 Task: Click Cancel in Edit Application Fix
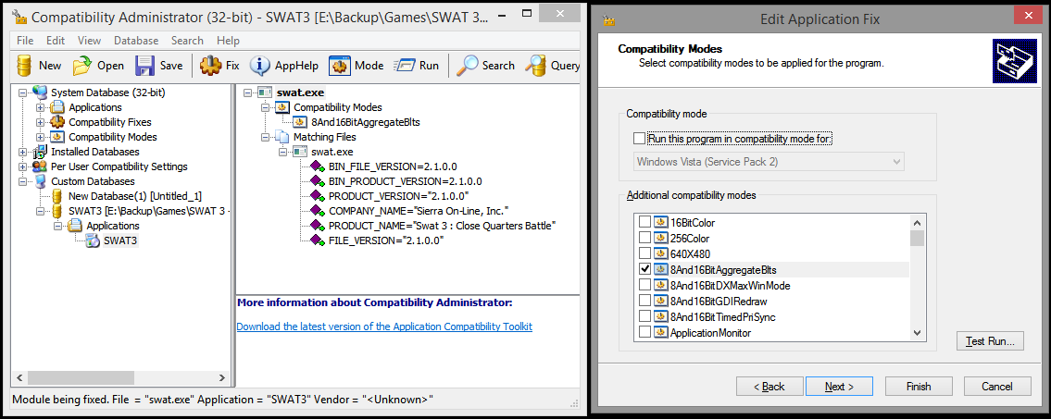pos(997,387)
